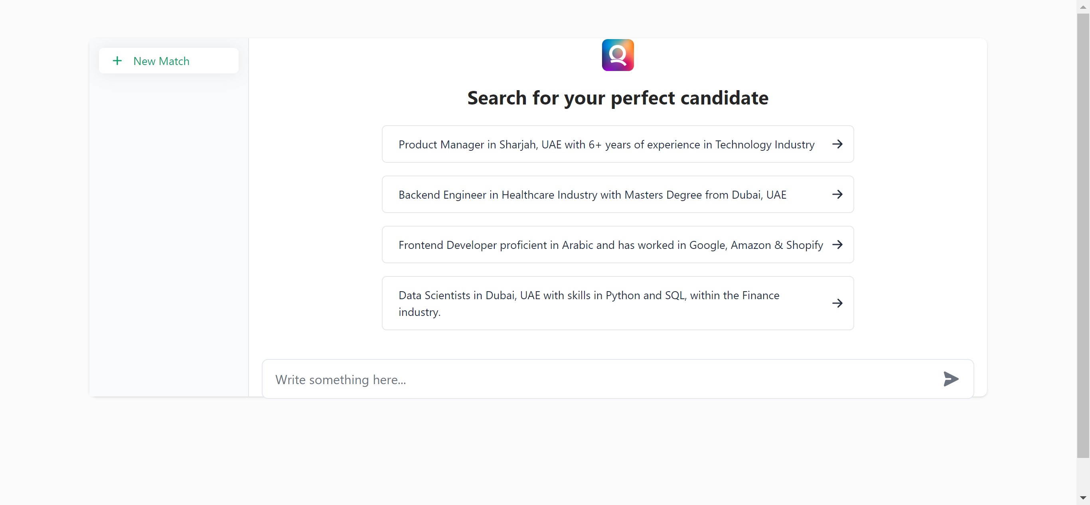This screenshot has width=1090, height=505.
Task: Click the arrow on the Backend Engineer suggestion
Action: [837, 195]
